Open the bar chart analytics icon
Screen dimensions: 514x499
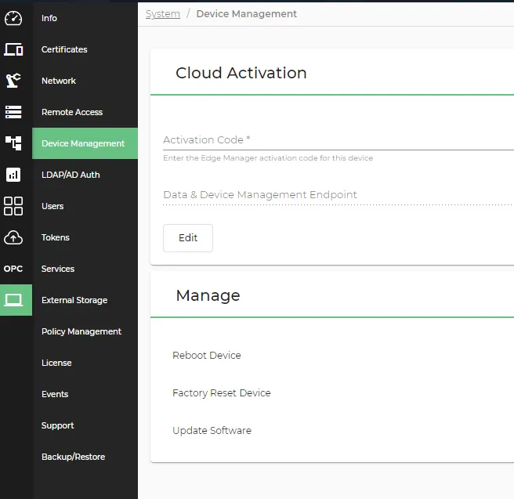pyautogui.click(x=13, y=175)
